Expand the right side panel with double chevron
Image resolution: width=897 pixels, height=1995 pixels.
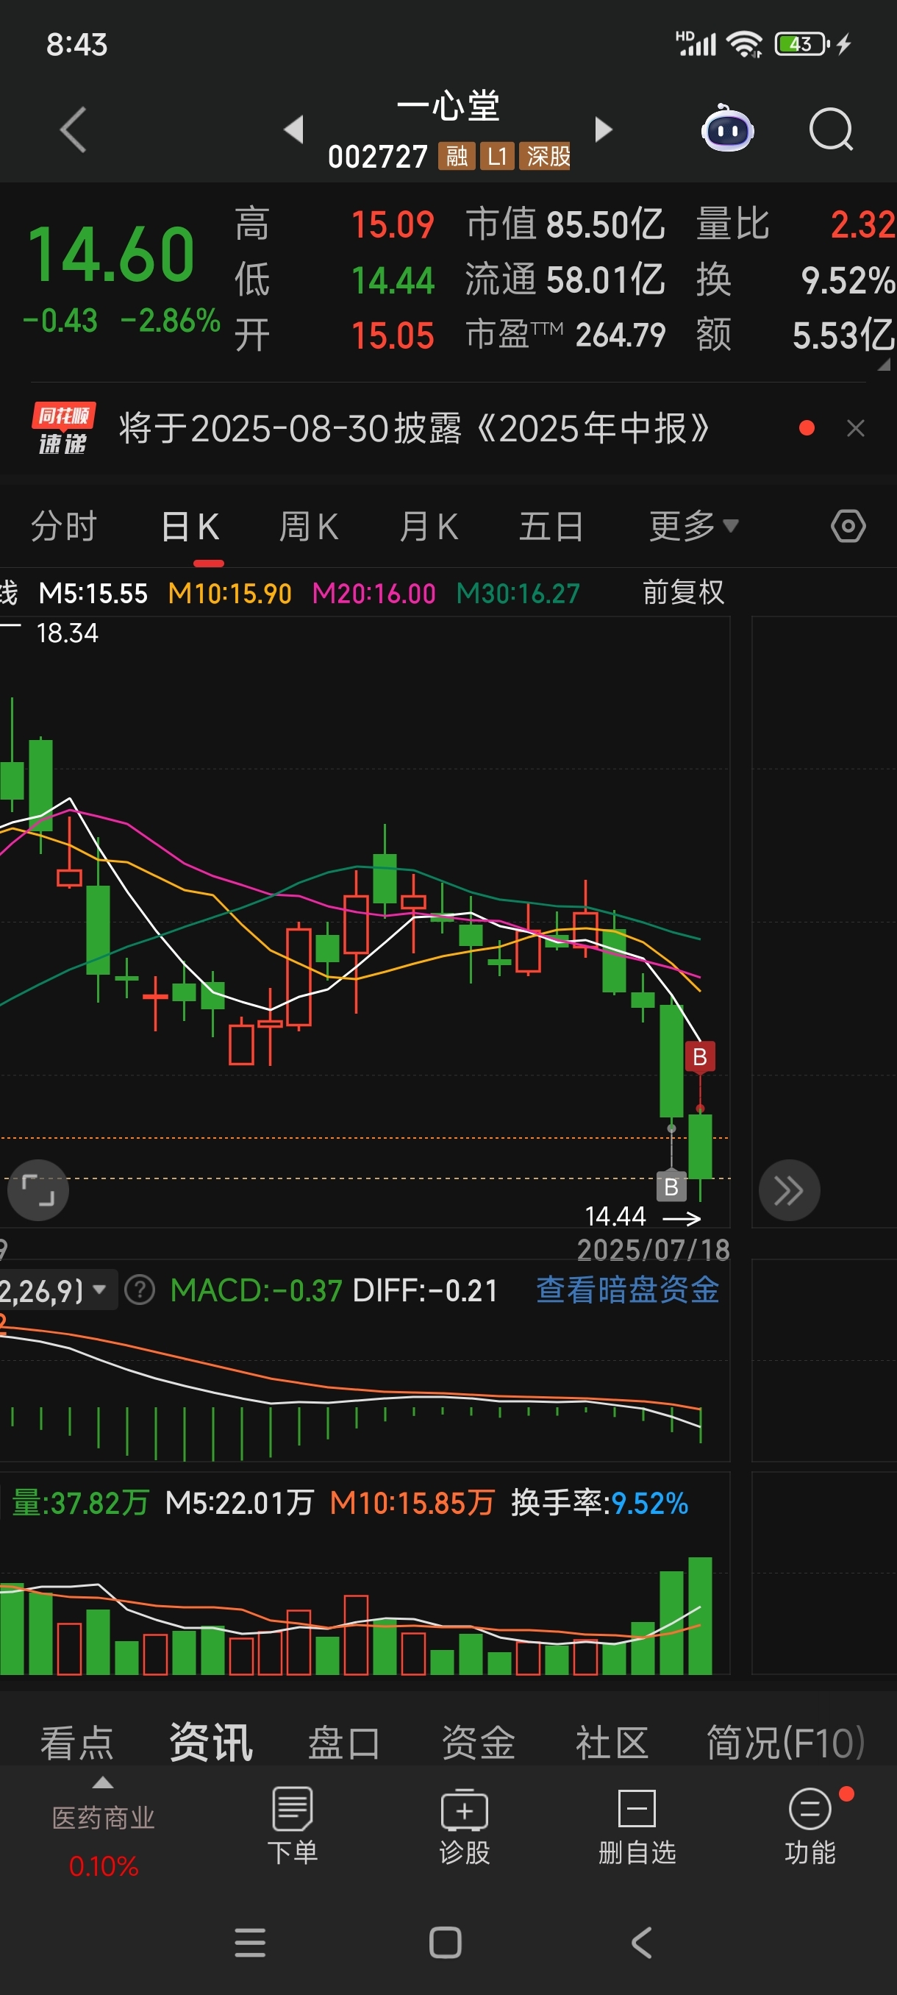789,1189
